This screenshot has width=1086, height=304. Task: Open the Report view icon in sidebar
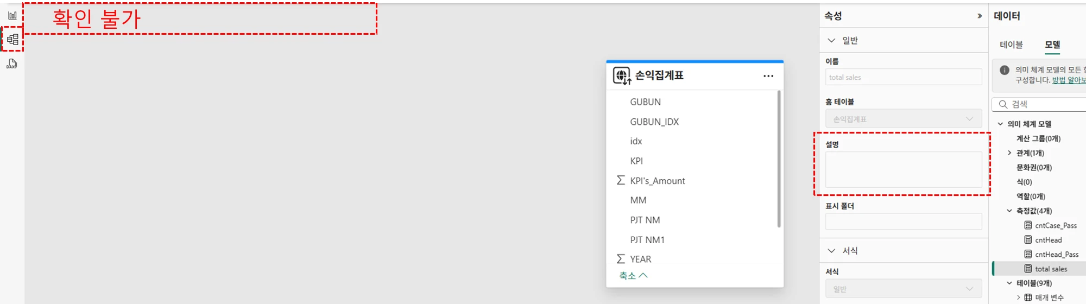pyautogui.click(x=12, y=15)
